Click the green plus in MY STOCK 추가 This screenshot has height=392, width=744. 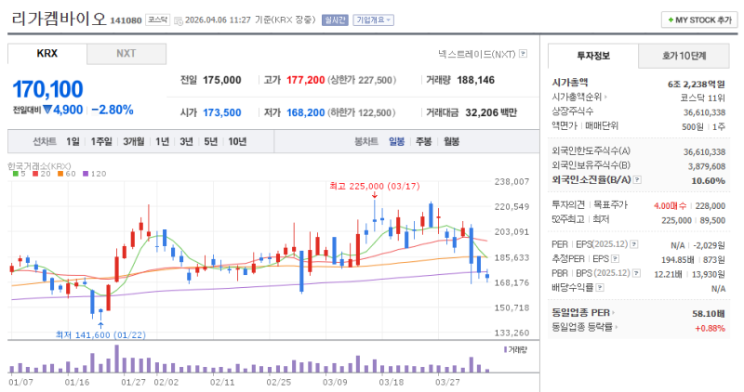pyautogui.click(x=671, y=20)
